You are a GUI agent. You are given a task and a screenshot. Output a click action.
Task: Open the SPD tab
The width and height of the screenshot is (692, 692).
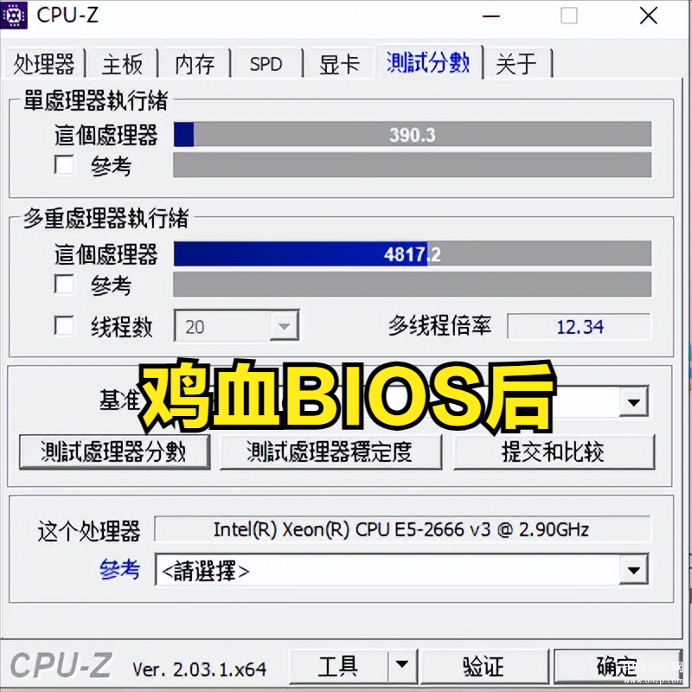[x=266, y=63]
